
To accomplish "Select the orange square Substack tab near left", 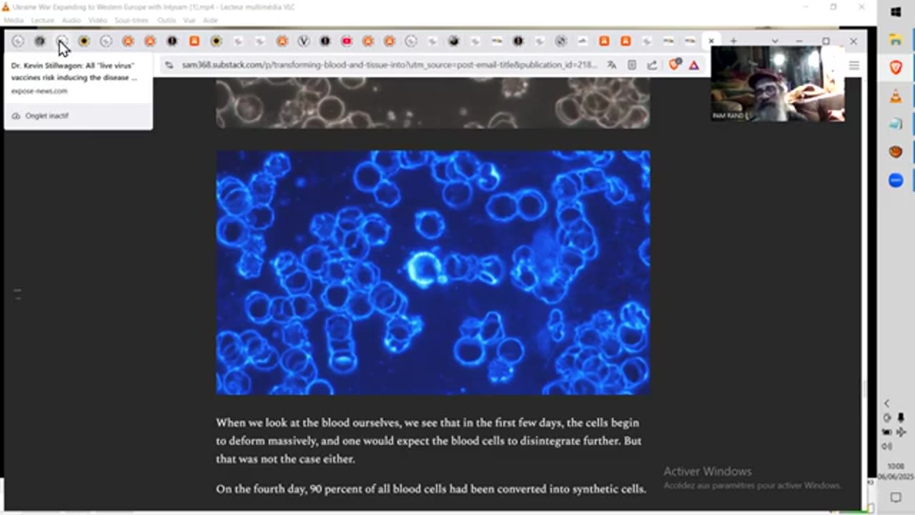I will (194, 41).
